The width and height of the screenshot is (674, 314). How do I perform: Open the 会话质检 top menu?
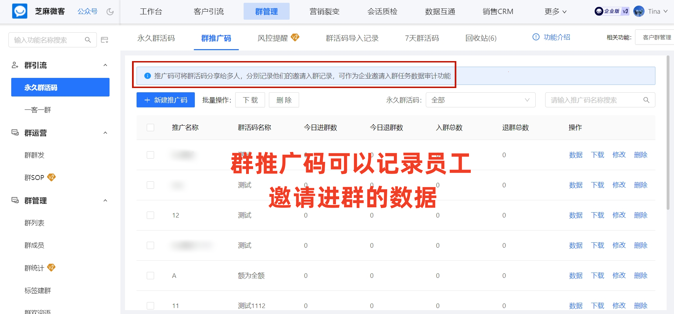(382, 12)
